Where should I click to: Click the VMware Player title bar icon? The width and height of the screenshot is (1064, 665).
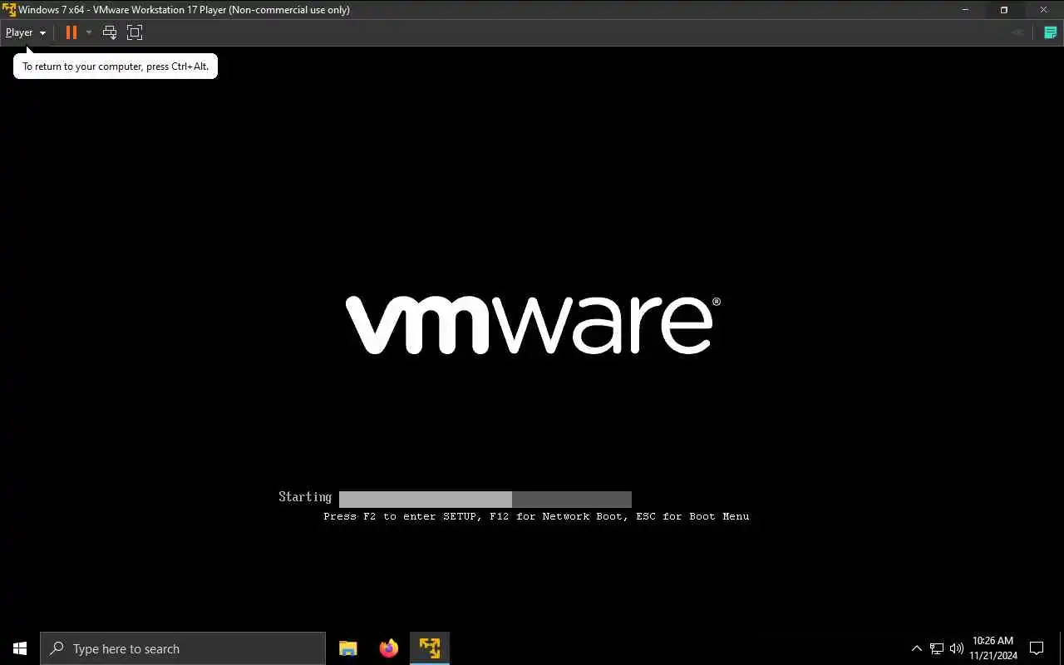pyautogui.click(x=9, y=10)
